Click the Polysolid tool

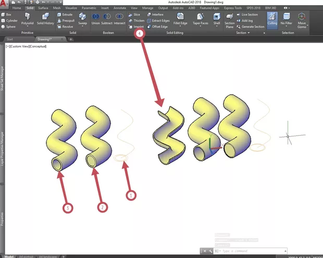click(x=27, y=19)
